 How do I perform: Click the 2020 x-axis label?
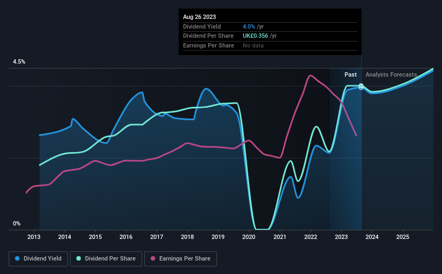point(249,237)
